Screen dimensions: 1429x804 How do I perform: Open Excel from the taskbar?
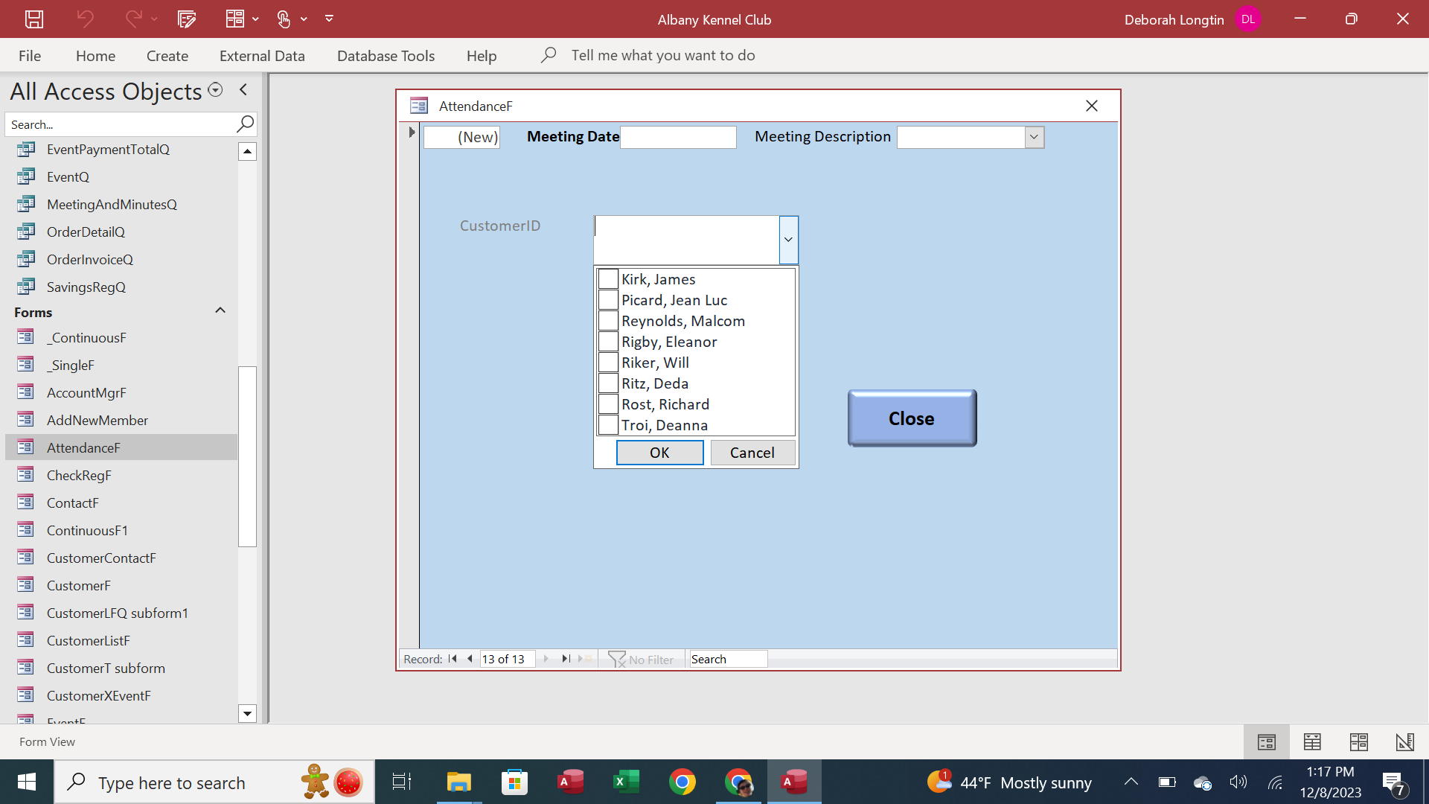[626, 782]
